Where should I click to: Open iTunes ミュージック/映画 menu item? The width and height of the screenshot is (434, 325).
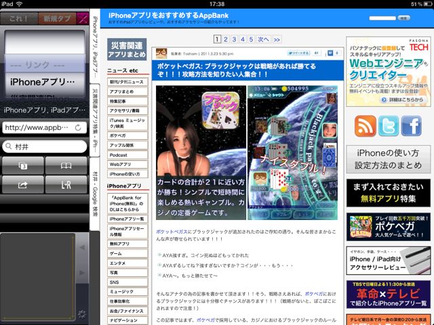[127, 123]
